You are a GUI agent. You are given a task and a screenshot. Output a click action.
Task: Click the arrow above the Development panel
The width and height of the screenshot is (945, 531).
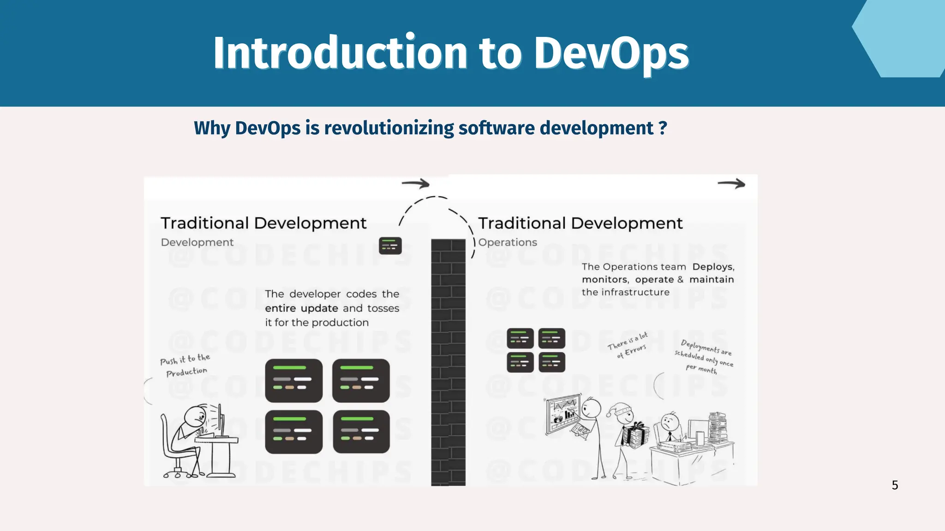(415, 184)
